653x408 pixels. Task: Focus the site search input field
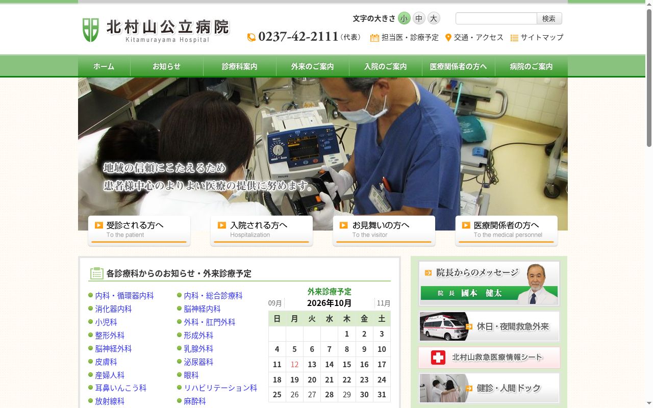click(496, 18)
